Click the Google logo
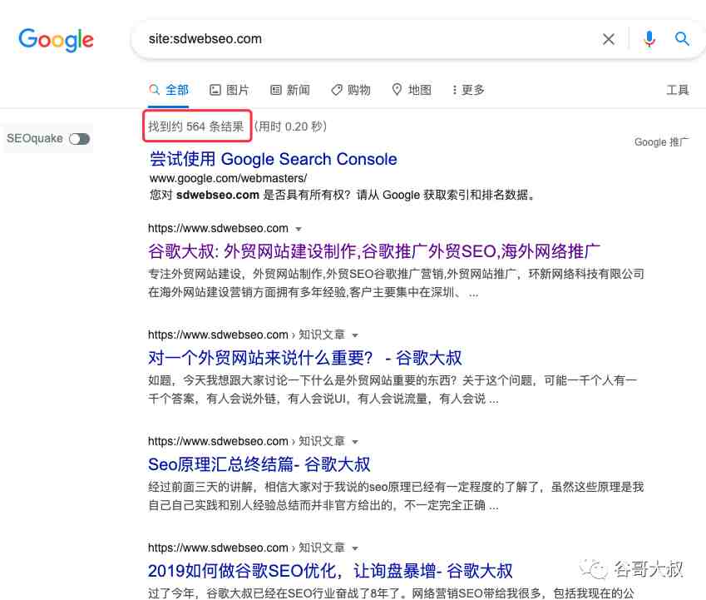 (x=57, y=40)
